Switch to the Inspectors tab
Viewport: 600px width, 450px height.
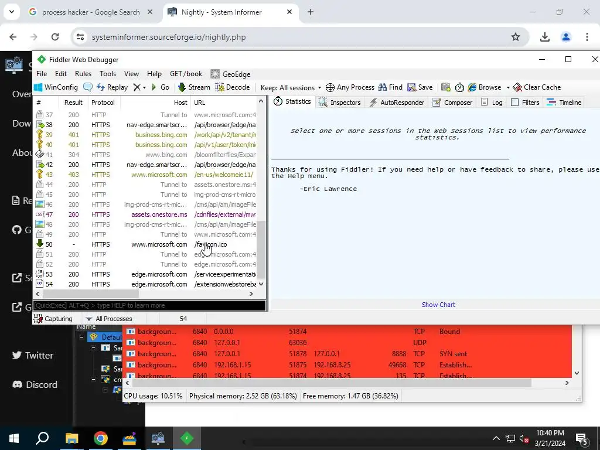pos(339,102)
